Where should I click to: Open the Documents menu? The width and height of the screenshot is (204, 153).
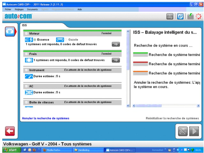point(33,9)
